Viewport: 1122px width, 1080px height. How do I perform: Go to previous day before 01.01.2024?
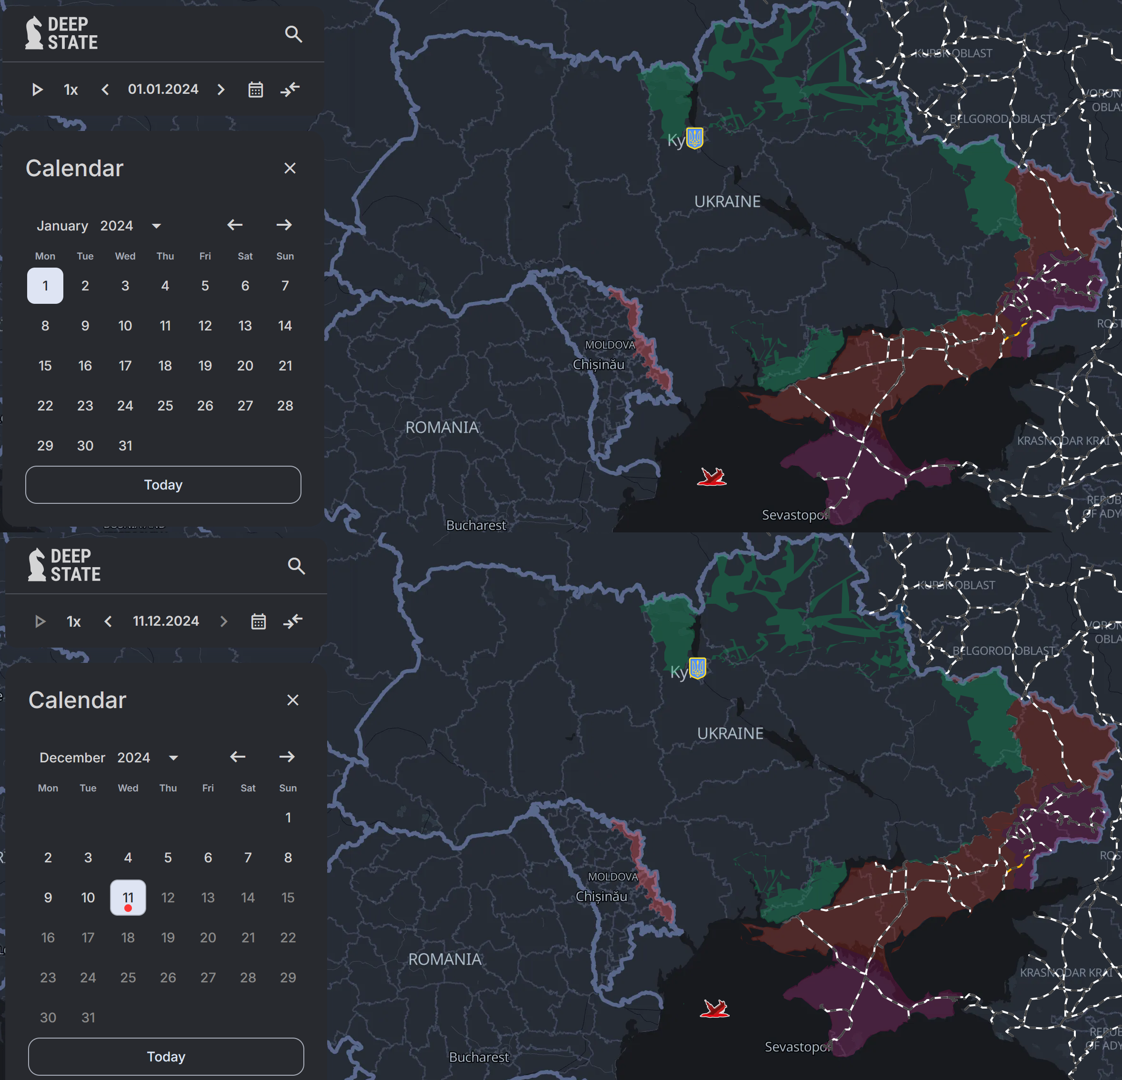click(x=105, y=90)
